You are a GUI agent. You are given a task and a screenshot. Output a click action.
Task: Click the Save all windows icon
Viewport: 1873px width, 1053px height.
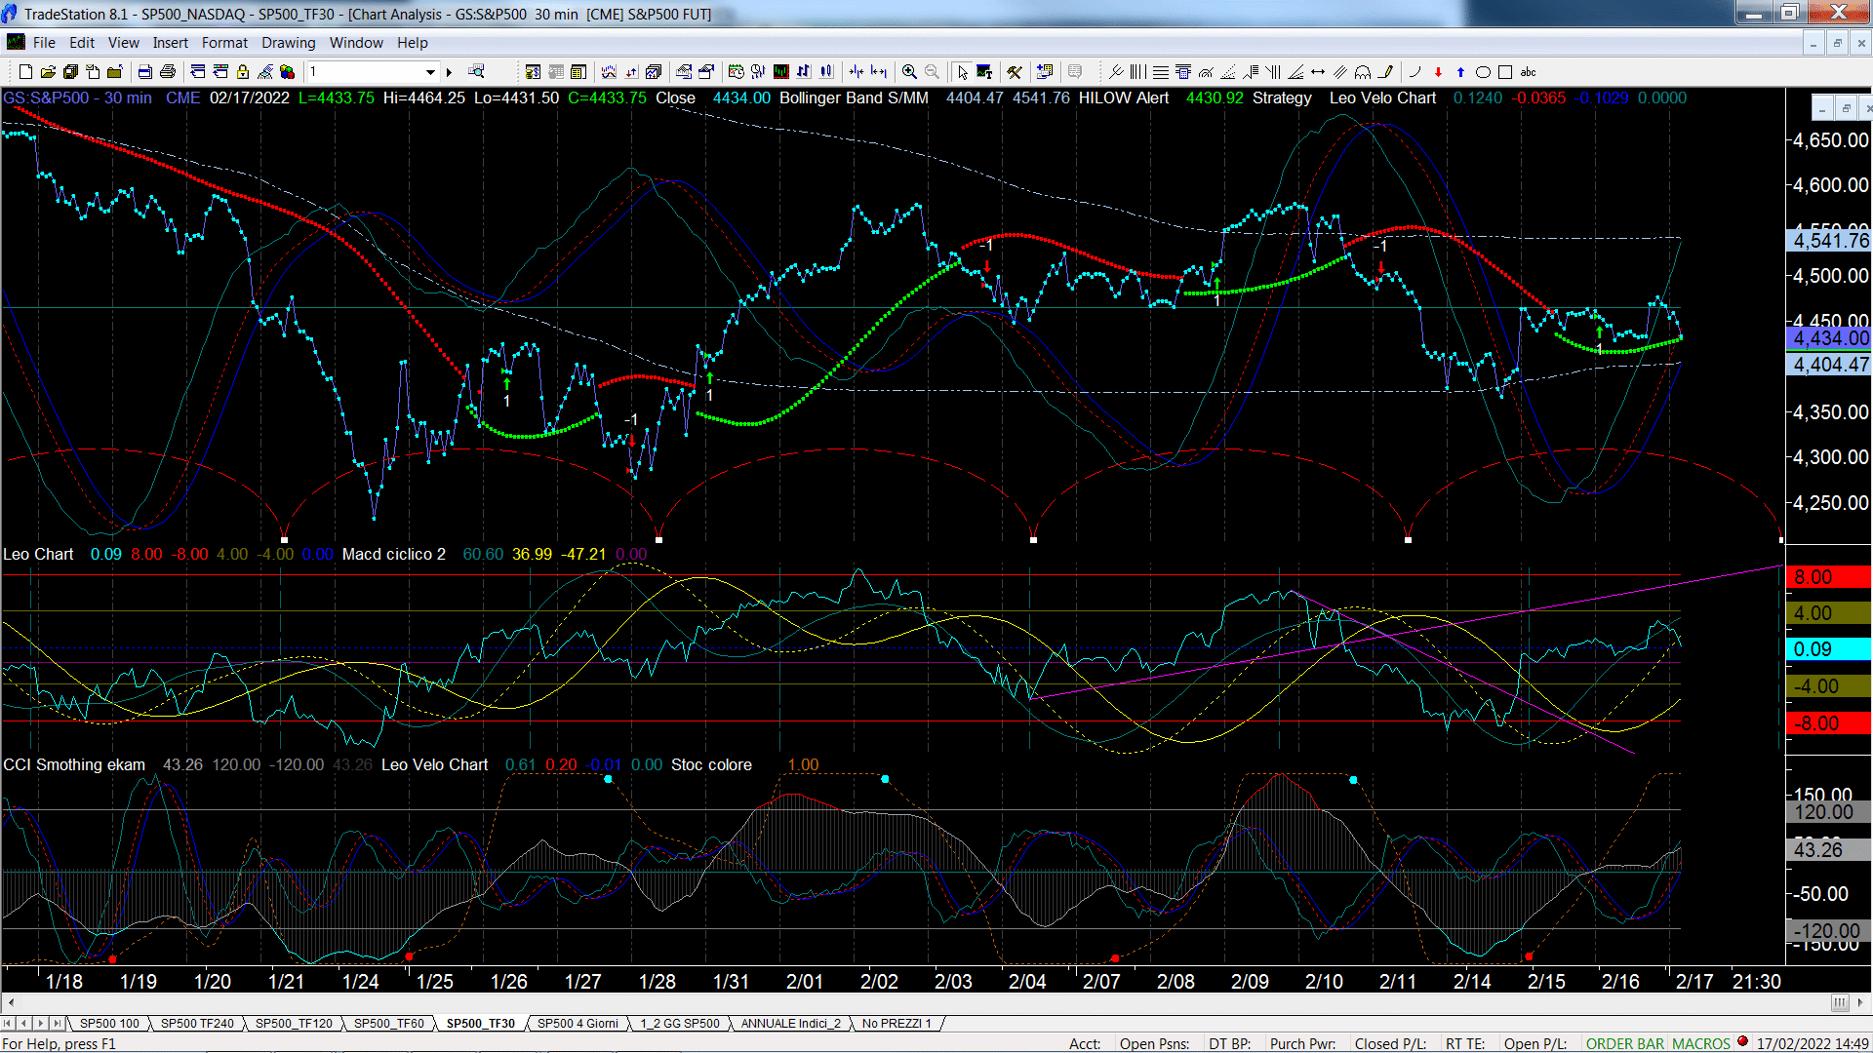coord(70,71)
